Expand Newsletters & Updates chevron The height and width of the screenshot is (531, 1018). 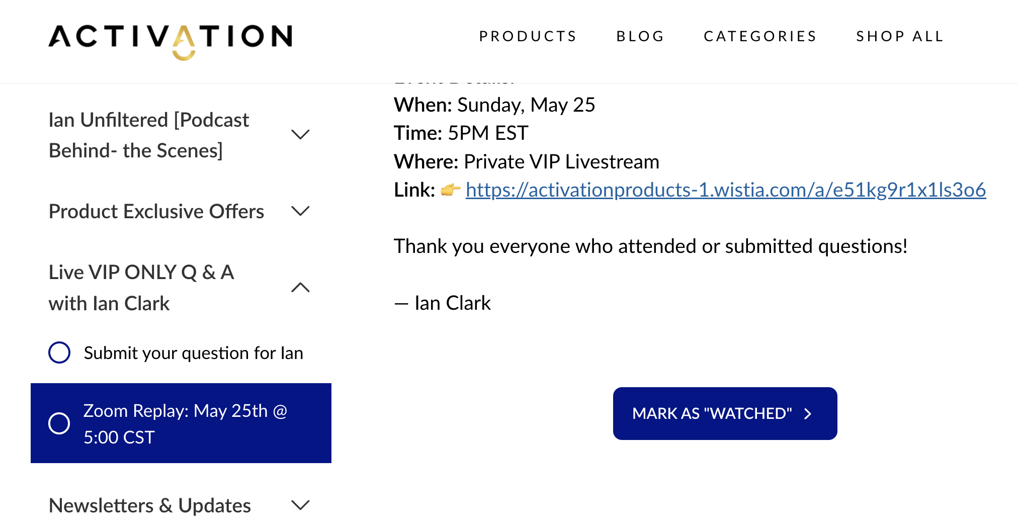point(300,505)
